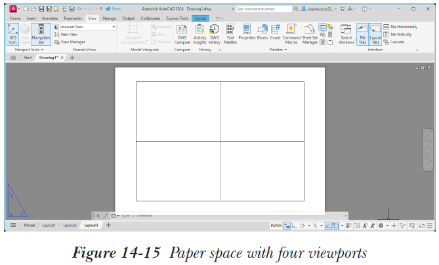Screen dimensions: 439x265
Task: Toggle Layout Tabs display
Action: click(375, 34)
